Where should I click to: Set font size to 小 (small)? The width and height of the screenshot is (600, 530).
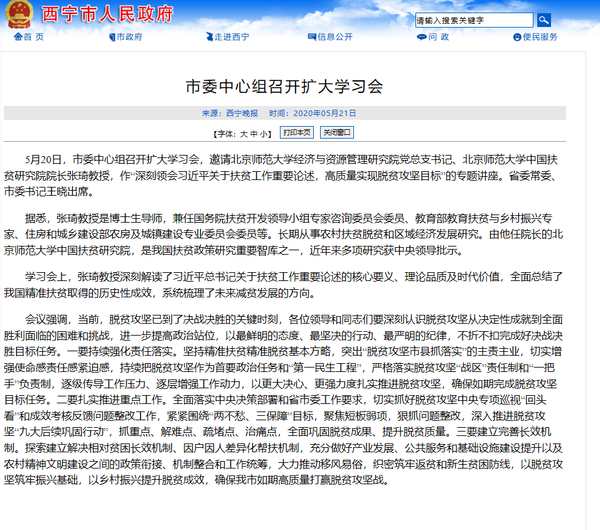tap(264, 134)
